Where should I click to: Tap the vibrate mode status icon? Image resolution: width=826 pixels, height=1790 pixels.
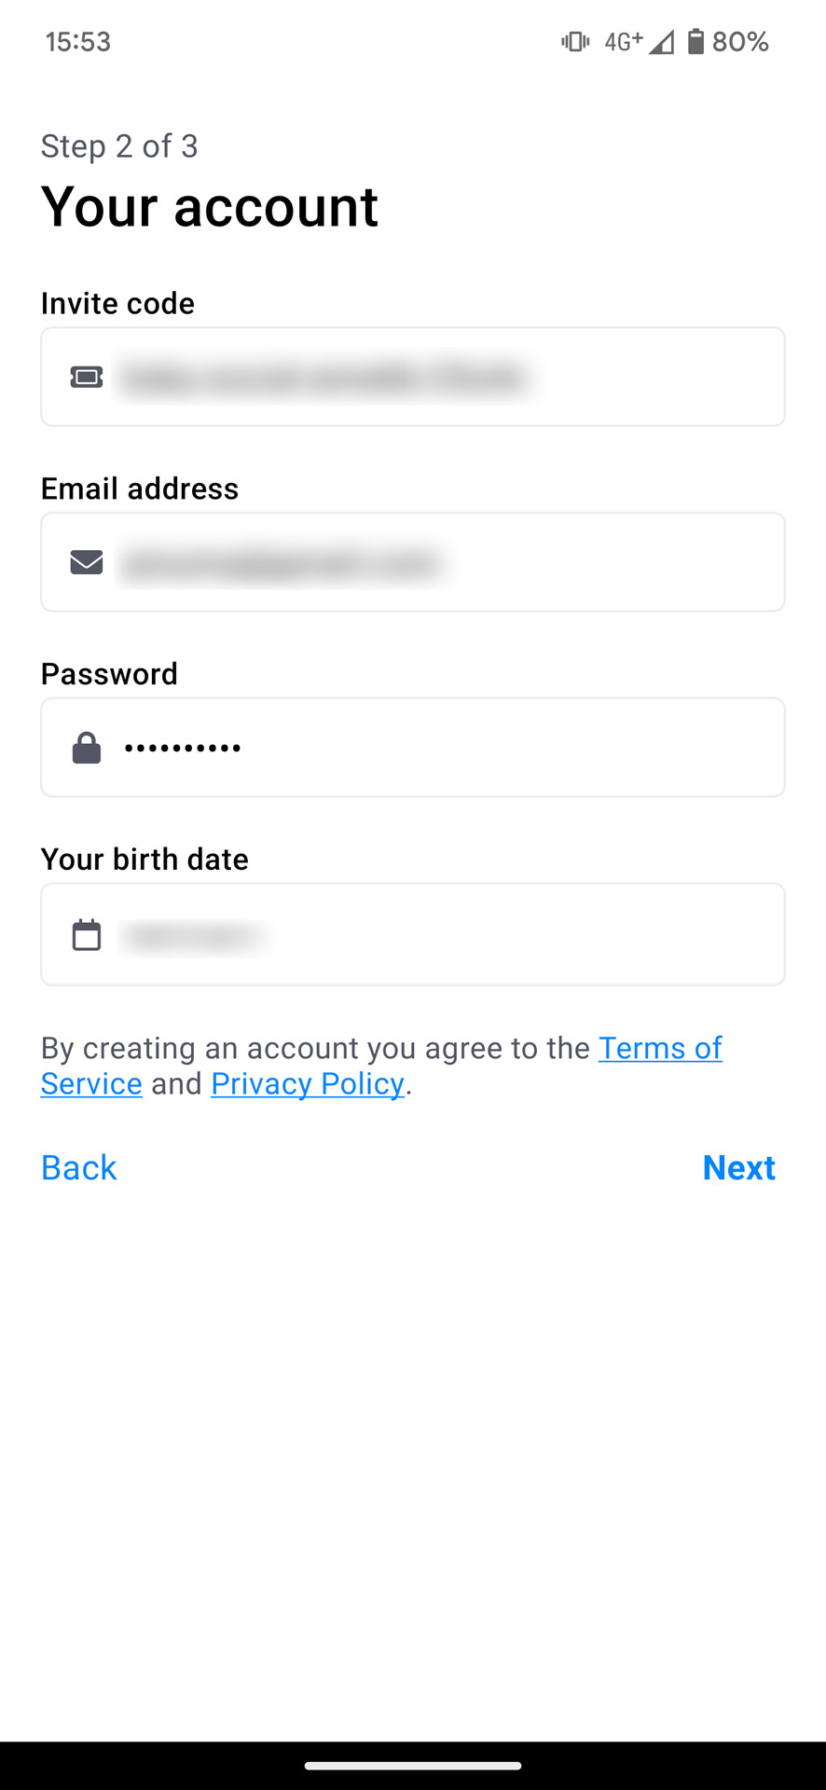coord(575,42)
